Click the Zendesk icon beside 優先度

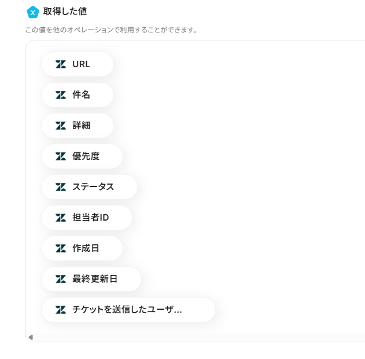61,156
